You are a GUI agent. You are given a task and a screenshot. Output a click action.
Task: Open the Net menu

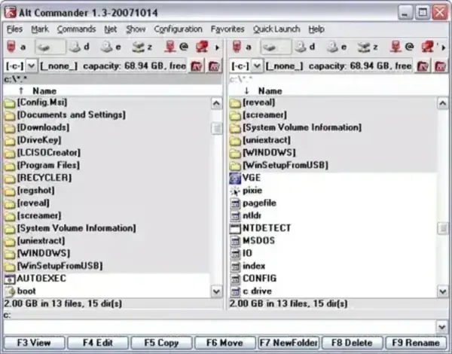pyautogui.click(x=111, y=29)
